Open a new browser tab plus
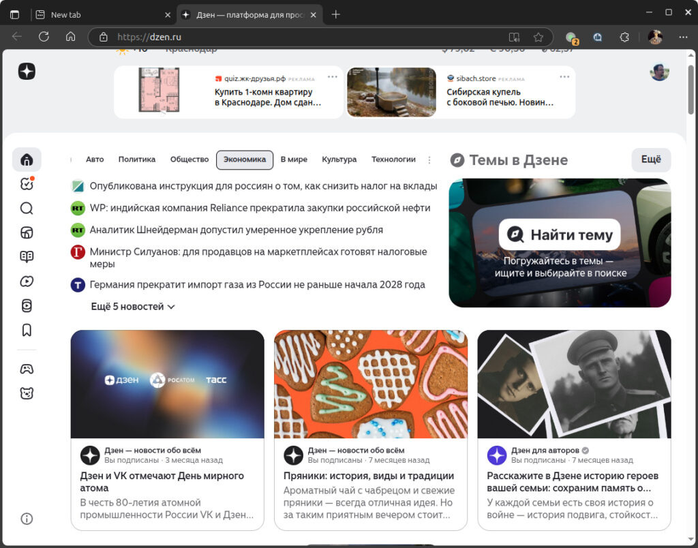Viewport: 698px width, 548px height. pos(335,15)
